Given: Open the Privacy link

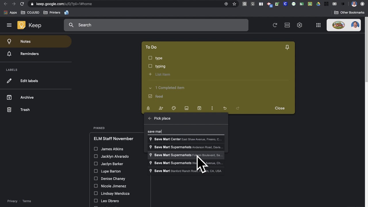Looking at the screenshot, I should [x=12, y=201].
